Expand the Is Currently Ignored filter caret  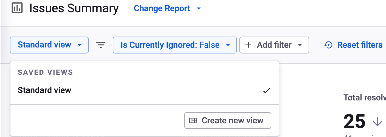[228, 45]
